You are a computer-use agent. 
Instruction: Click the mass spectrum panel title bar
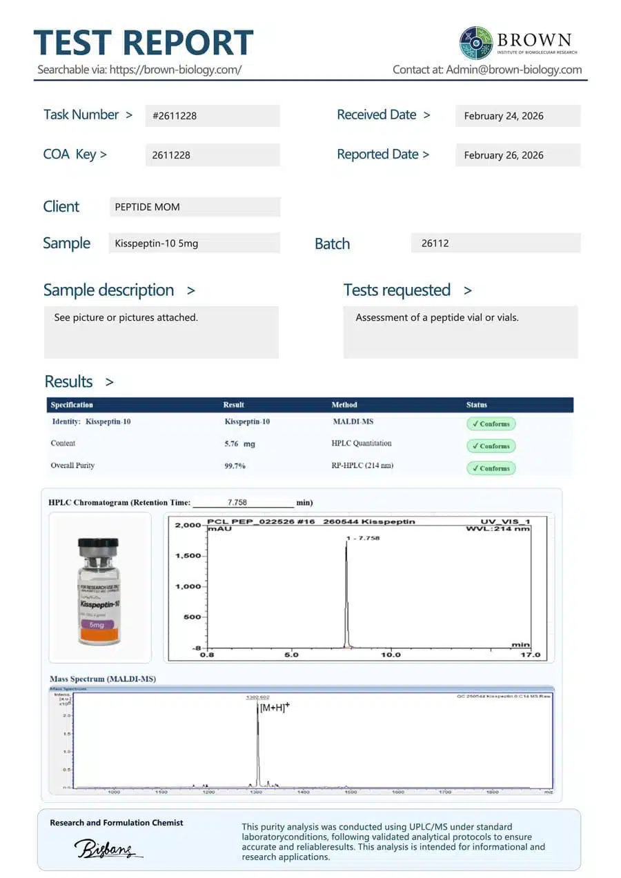(302, 688)
